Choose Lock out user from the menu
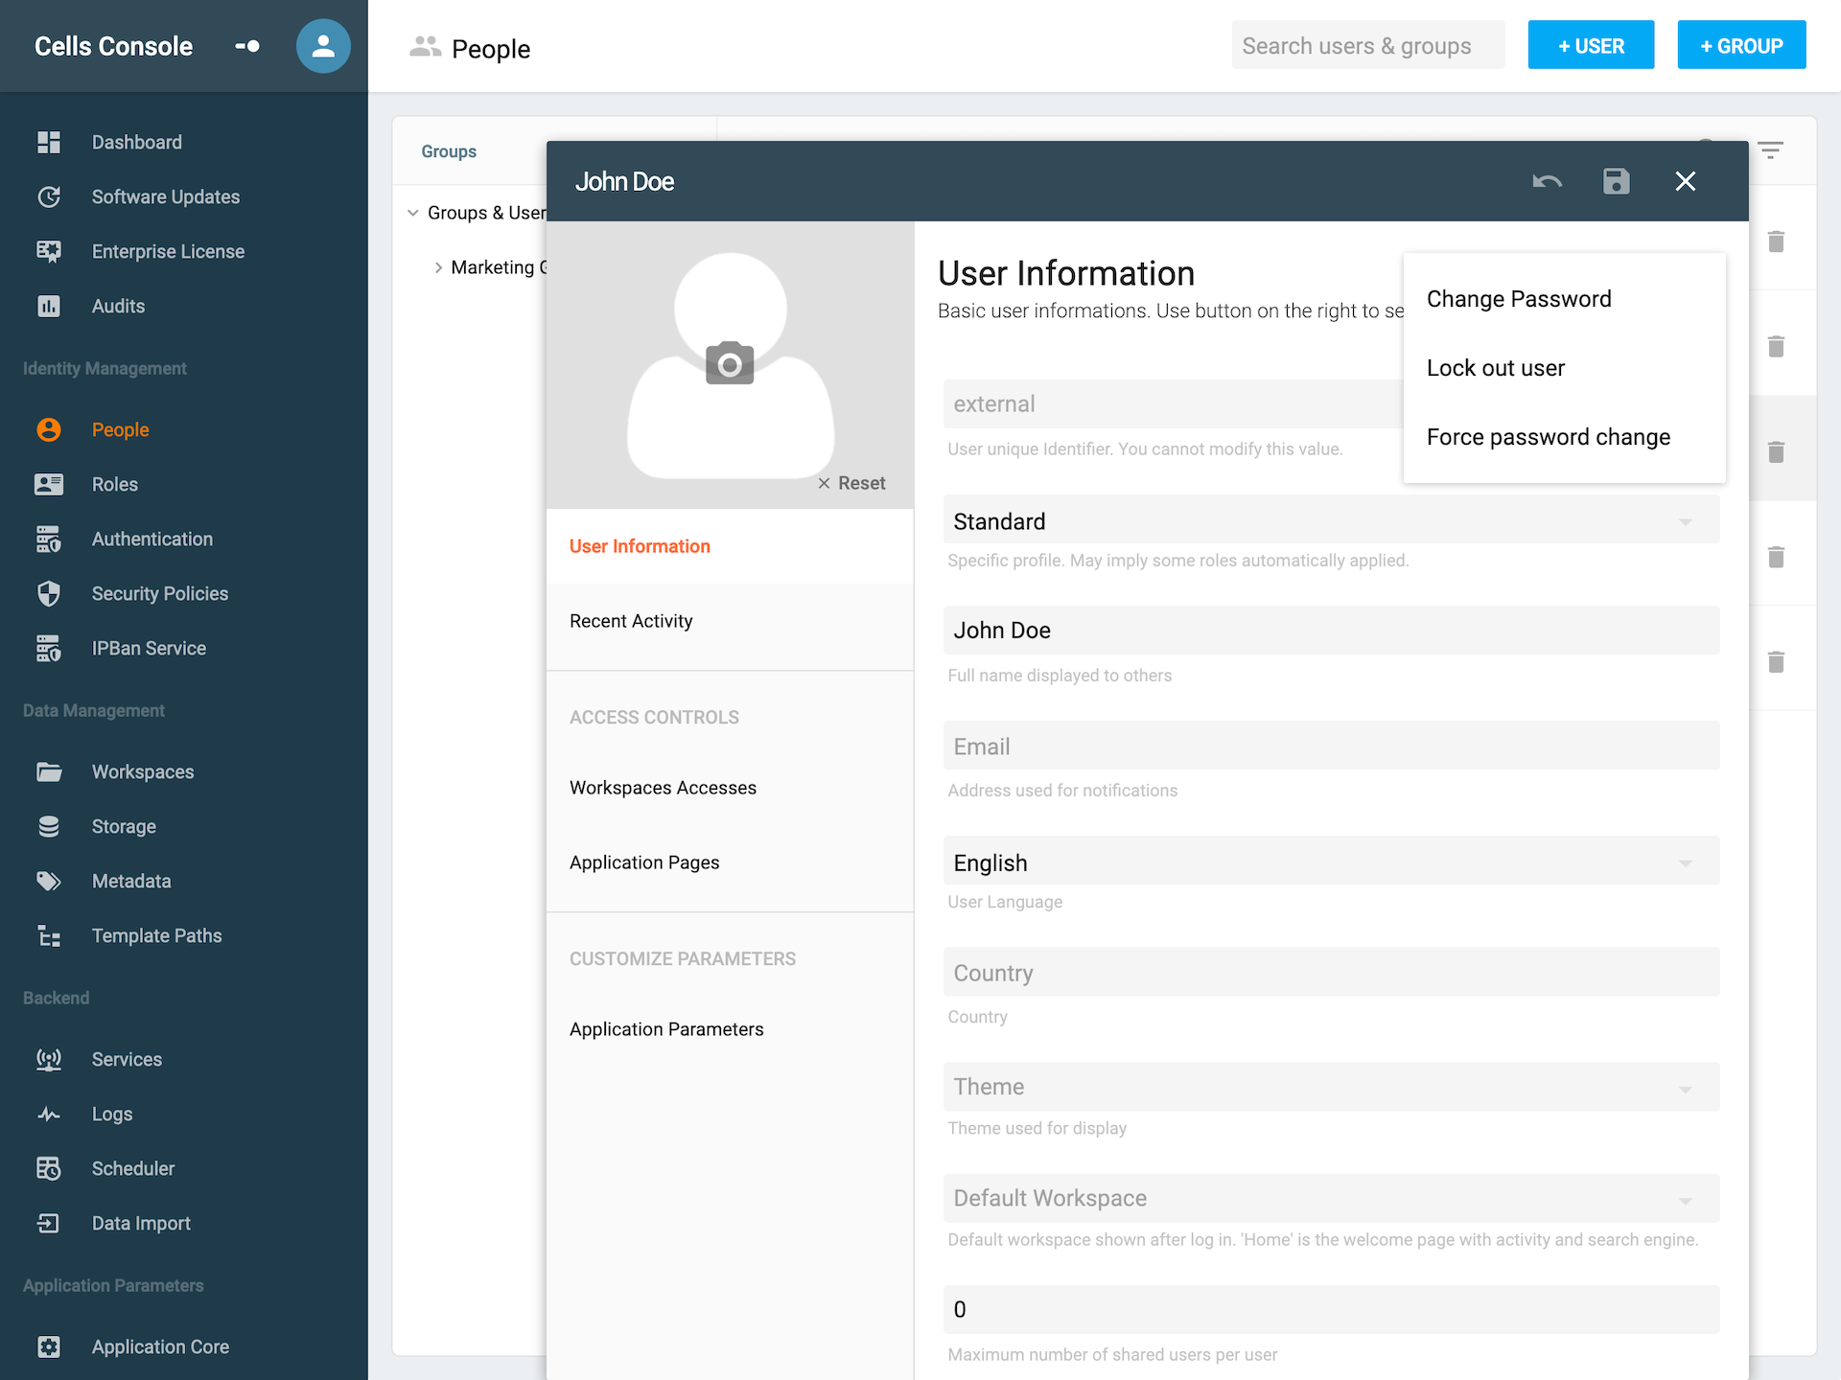1841x1380 pixels. [x=1564, y=368]
